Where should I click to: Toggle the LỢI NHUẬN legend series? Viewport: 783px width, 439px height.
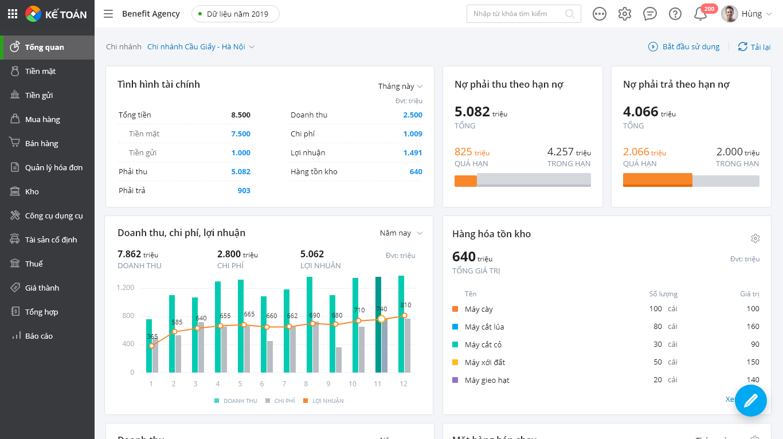pos(323,401)
